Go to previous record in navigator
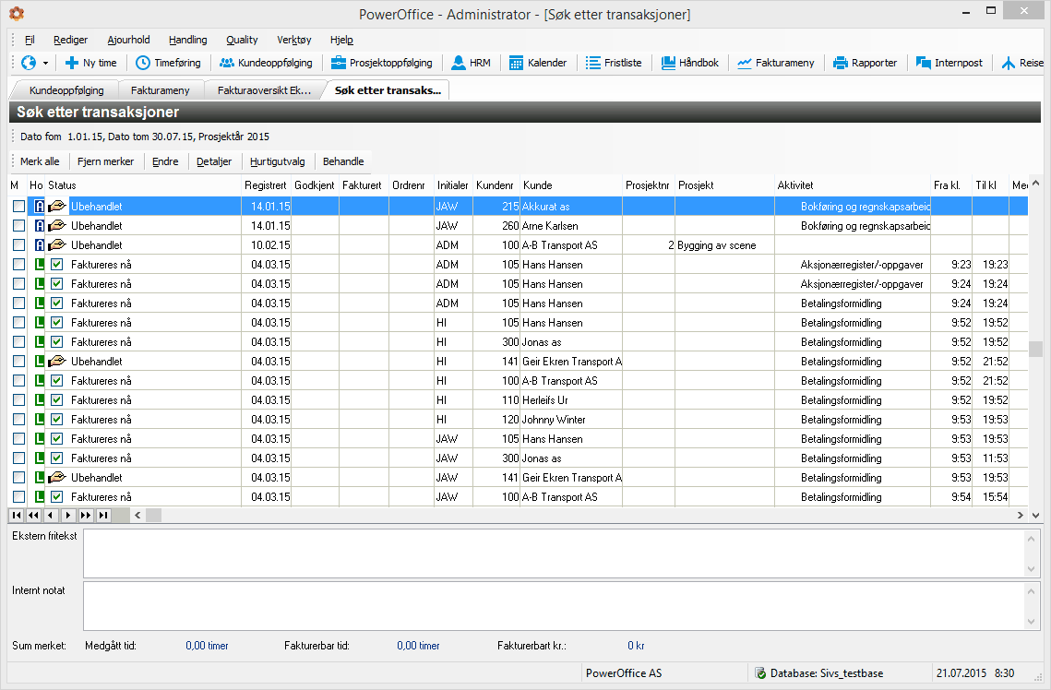Viewport: 1051px width, 690px height. coord(51,515)
